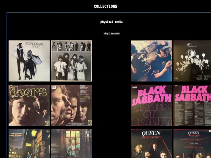
Task: Open dark album back cover with light bulbs
Action: [192, 61]
